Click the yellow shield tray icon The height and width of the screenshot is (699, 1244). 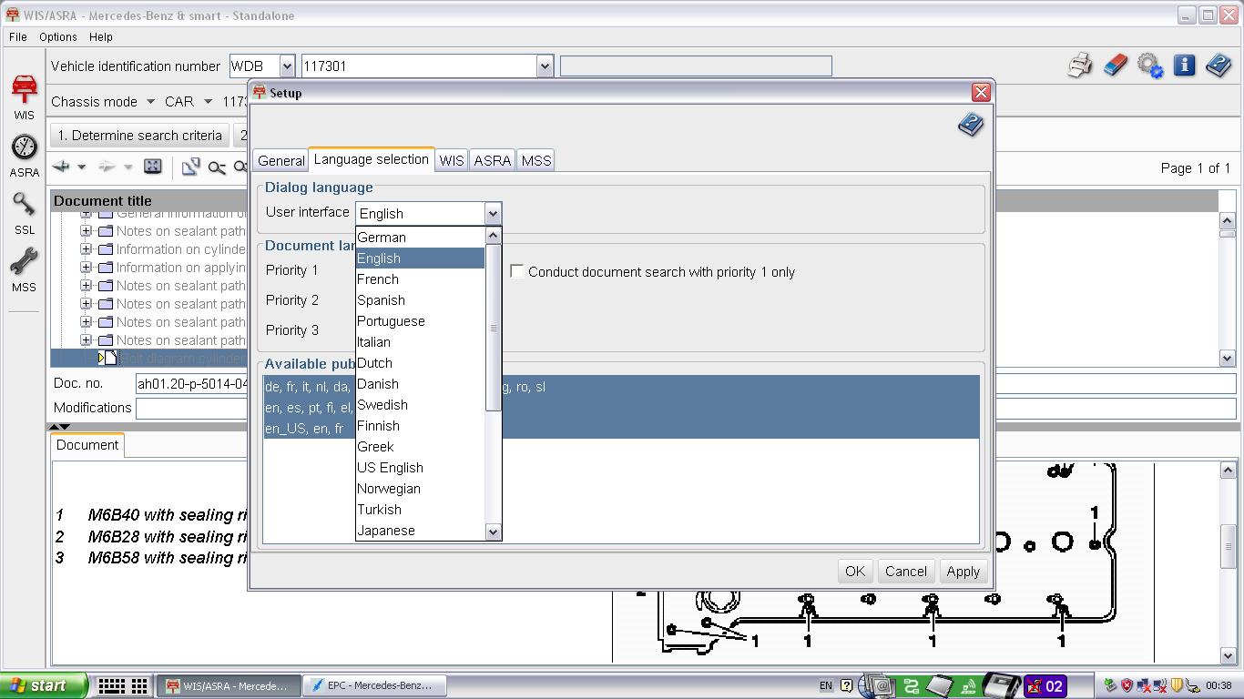(1176, 685)
